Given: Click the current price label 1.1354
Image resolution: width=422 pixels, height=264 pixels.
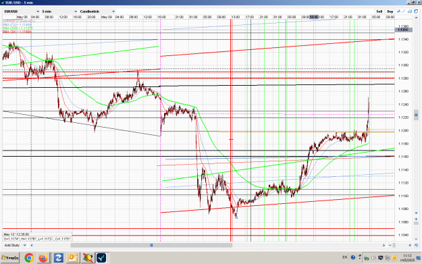Looking at the screenshot, I should (x=403, y=30).
